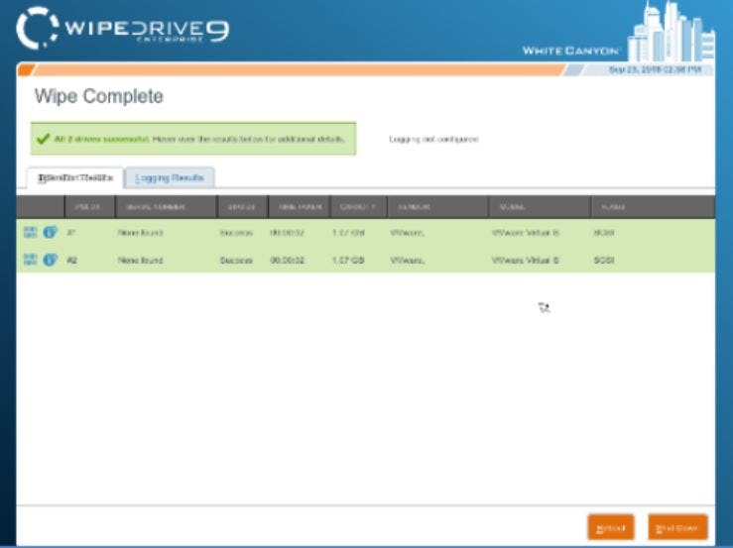The image size is (733, 548).
Task: Click the green checkmark in success banner
Action: [x=43, y=139]
